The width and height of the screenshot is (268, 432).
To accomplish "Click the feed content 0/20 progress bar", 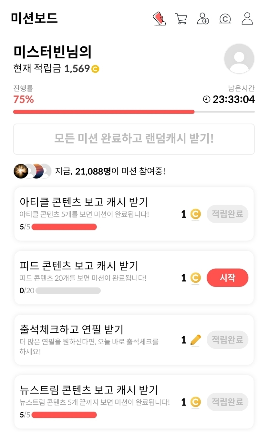I will (68, 291).
